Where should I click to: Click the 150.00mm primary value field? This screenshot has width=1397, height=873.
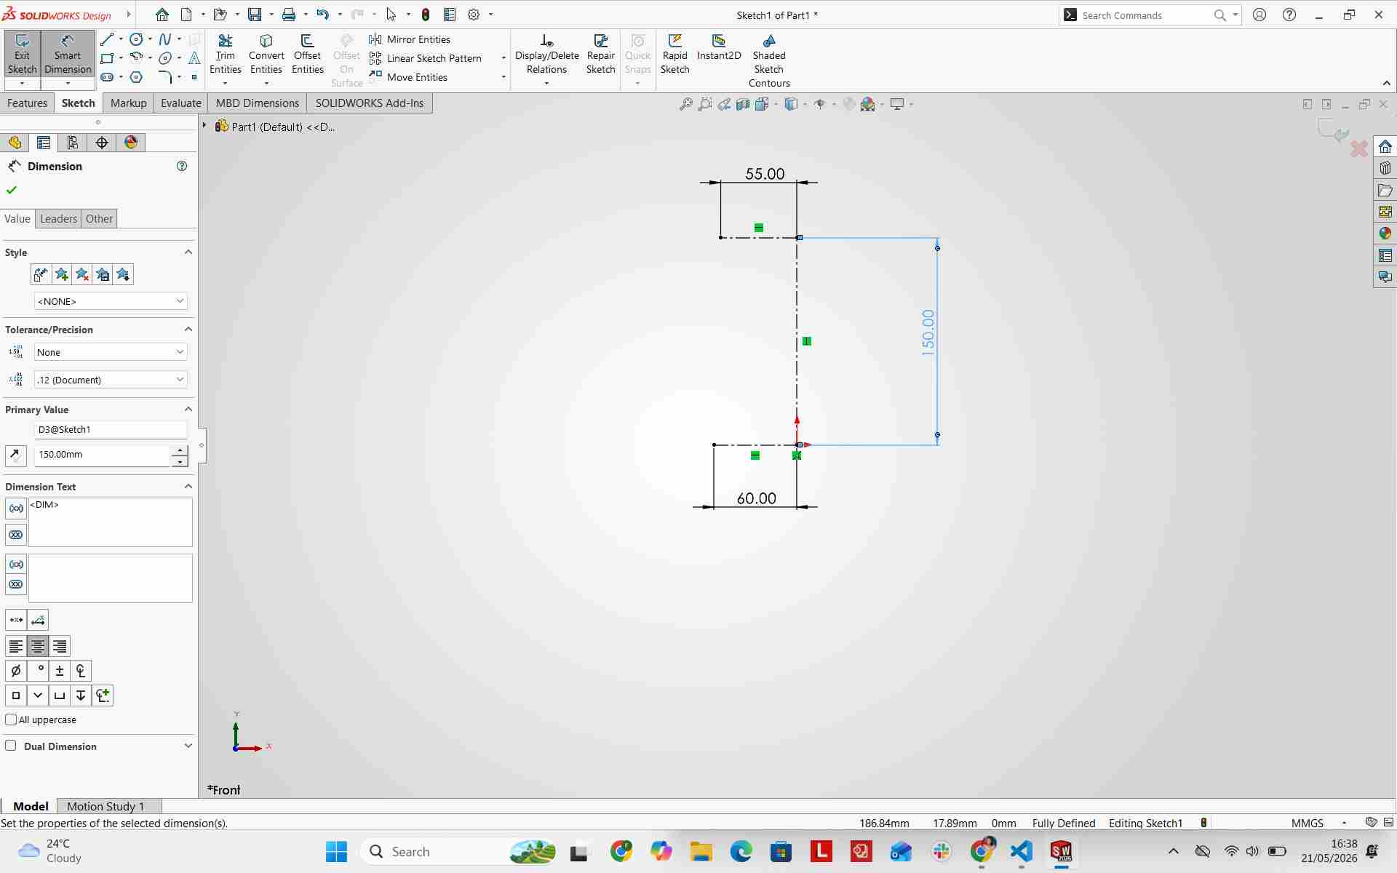point(102,455)
